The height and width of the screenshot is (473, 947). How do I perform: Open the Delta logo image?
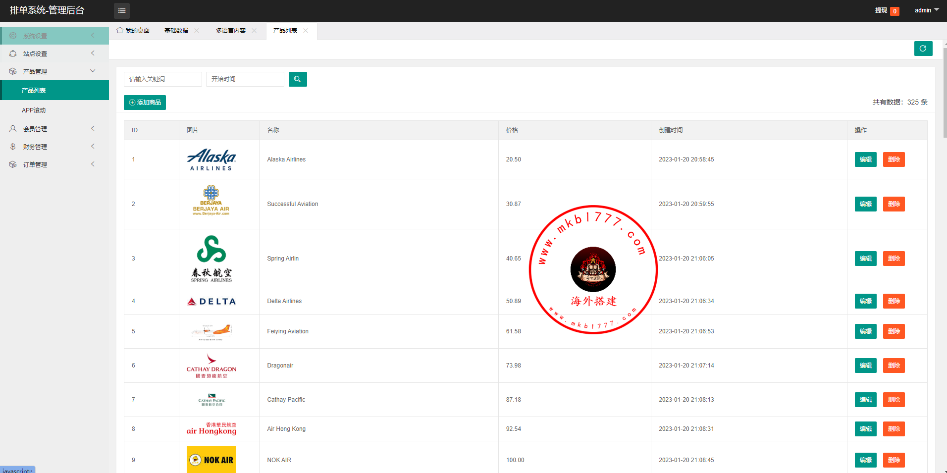211,301
